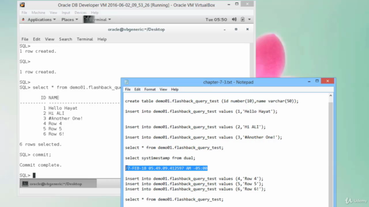
Task: Open the VirtualBox View menu
Action: [54, 13]
